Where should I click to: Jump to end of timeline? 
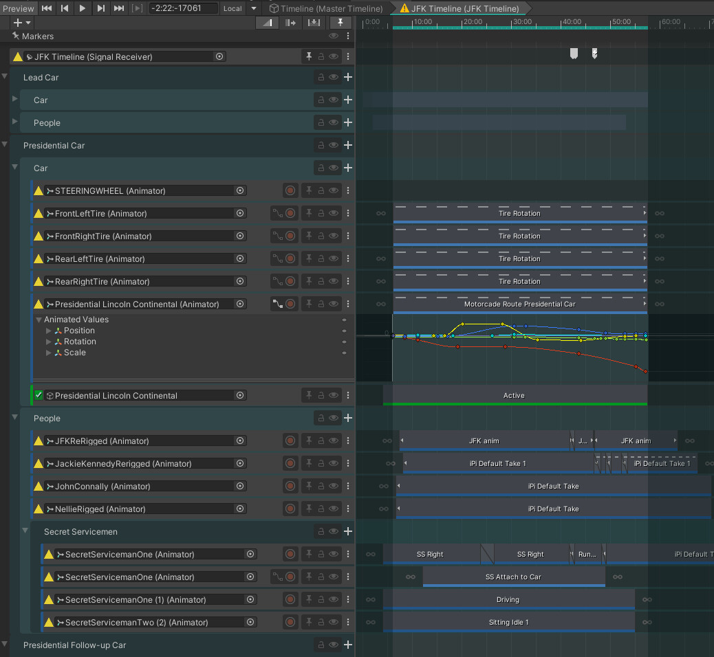pyautogui.click(x=119, y=8)
